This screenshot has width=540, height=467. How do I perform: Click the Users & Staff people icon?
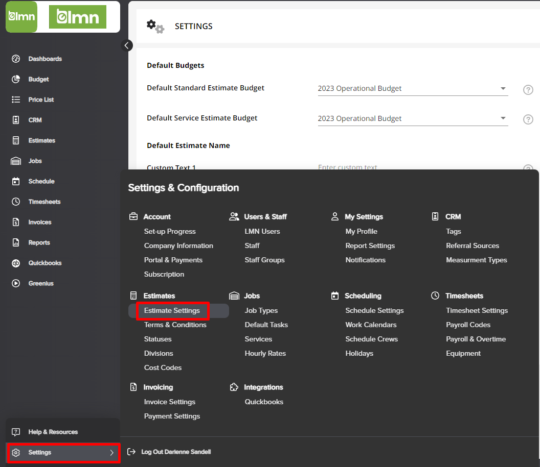(234, 216)
